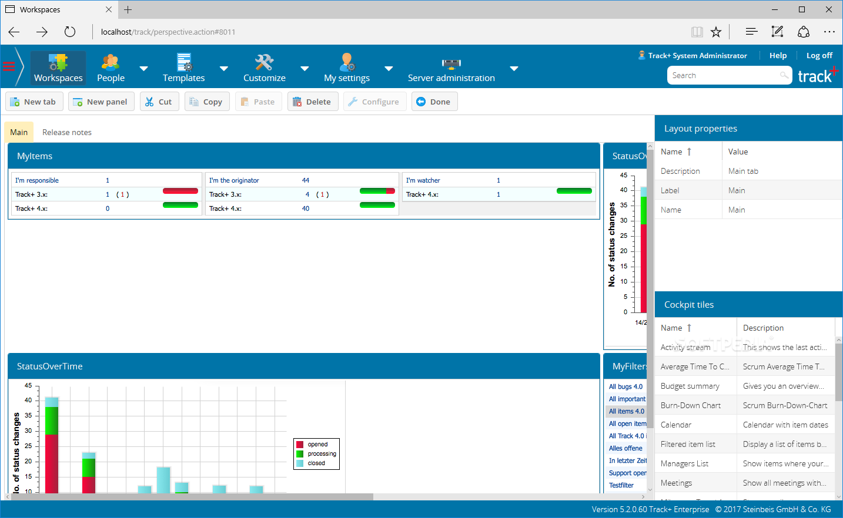Viewport: 843px width, 518px height.
Task: Add page to favorites star icon
Action: (716, 32)
